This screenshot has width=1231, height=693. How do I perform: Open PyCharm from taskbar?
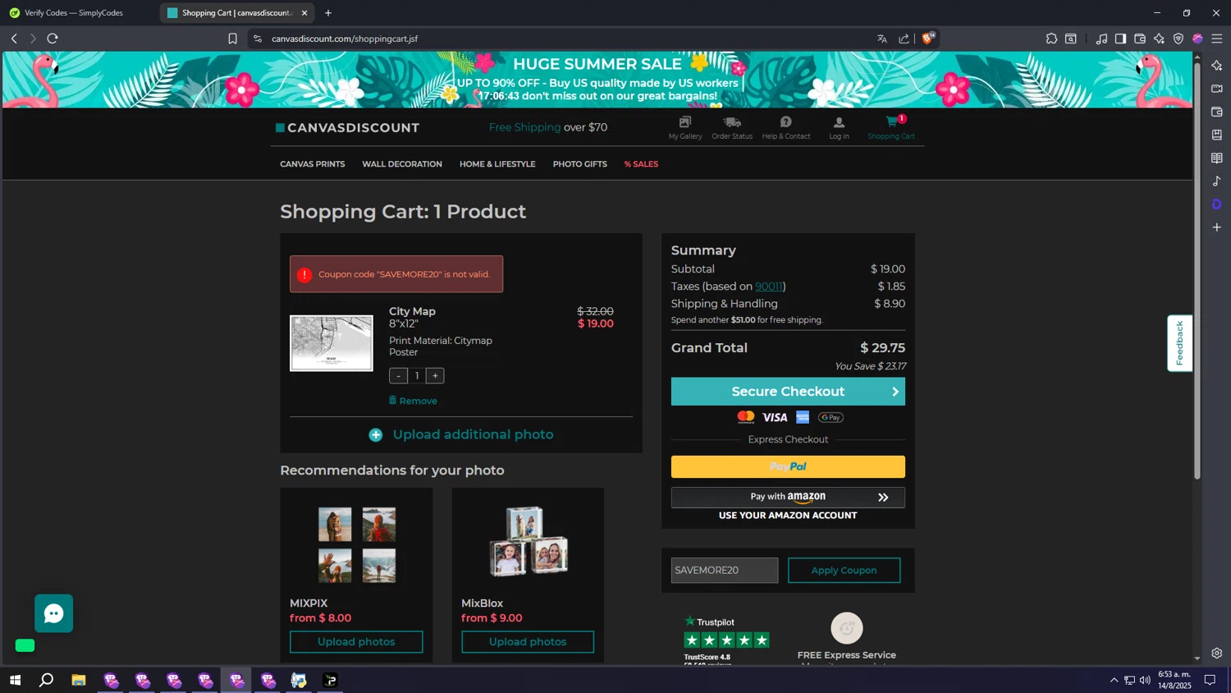331,680
